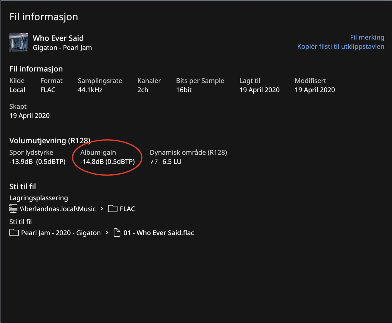Click the NAS server icon beside \\berlandnas.local\Music

tap(13, 208)
